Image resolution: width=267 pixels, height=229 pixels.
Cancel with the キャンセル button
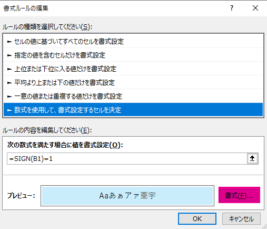pyautogui.click(x=241, y=219)
